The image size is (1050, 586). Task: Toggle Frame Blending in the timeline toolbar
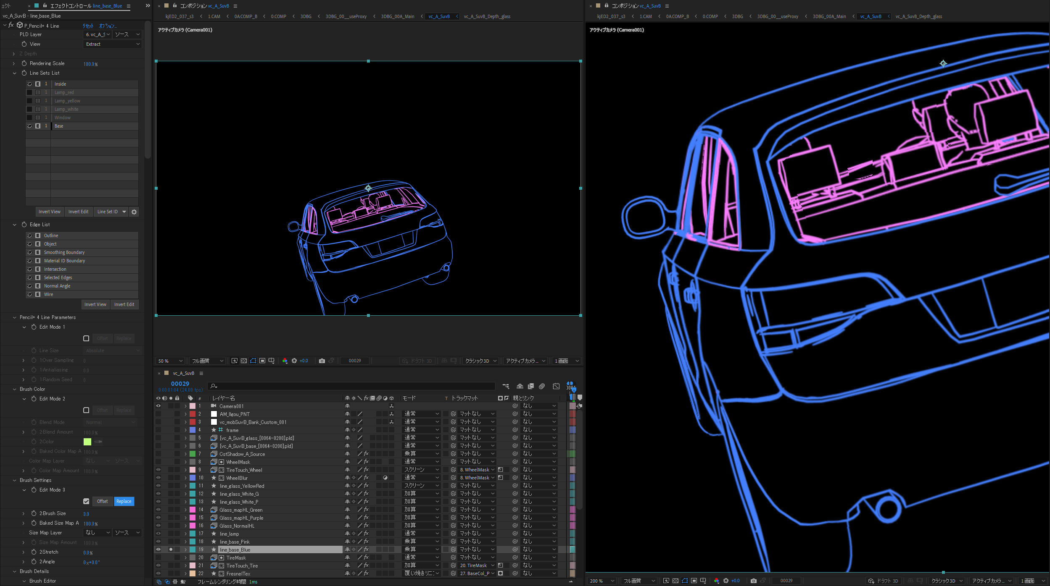pos(531,387)
